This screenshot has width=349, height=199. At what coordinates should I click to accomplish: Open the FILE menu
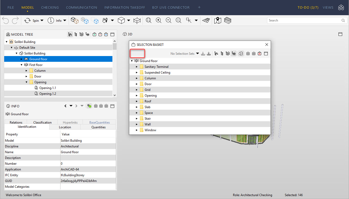[x=11, y=8]
